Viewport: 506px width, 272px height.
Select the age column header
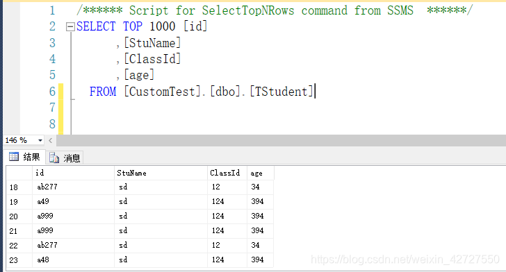[x=261, y=173]
